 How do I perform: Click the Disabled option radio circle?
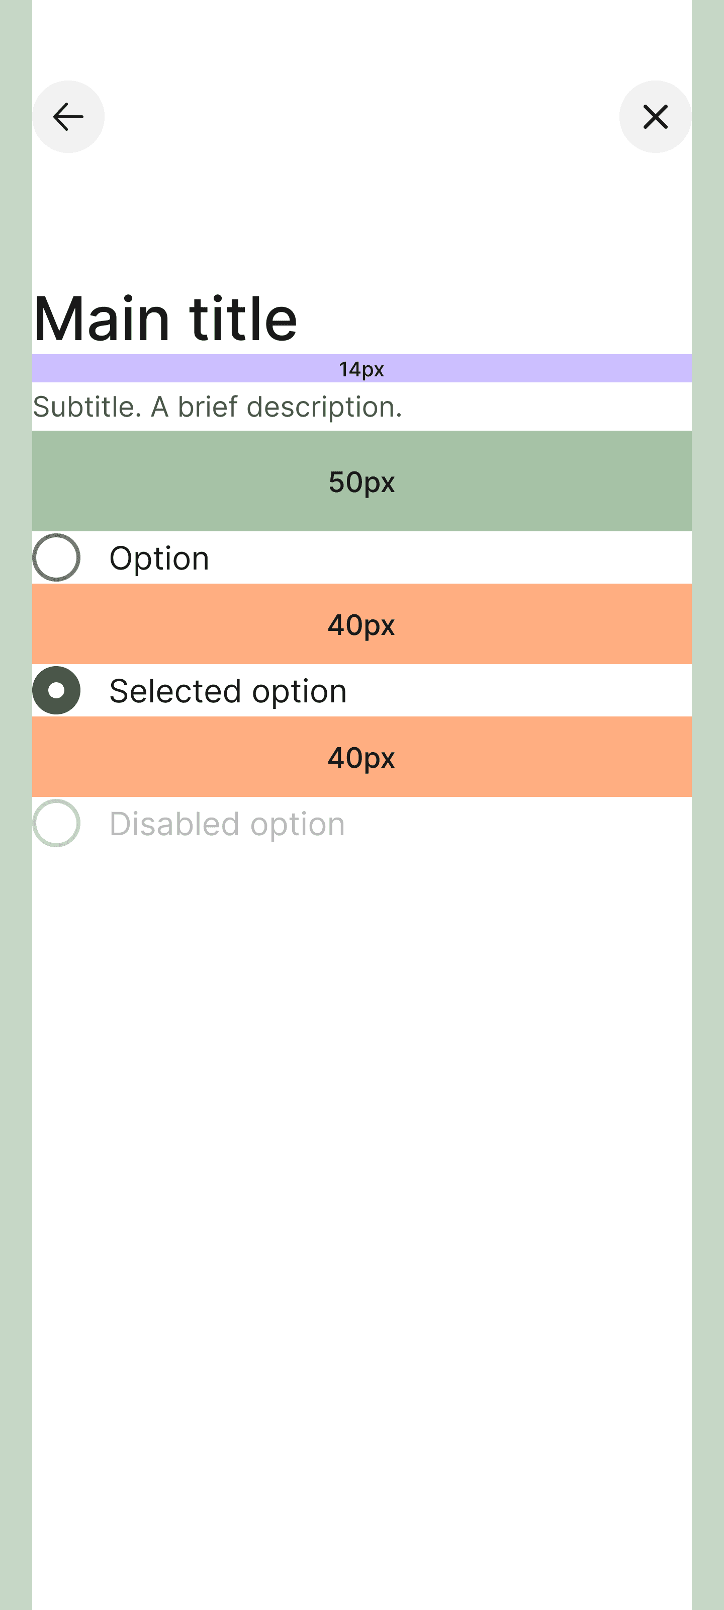coord(56,823)
